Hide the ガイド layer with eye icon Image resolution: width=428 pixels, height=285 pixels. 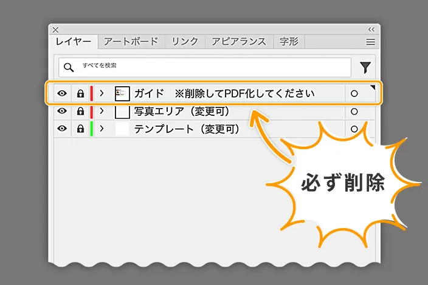click(62, 93)
